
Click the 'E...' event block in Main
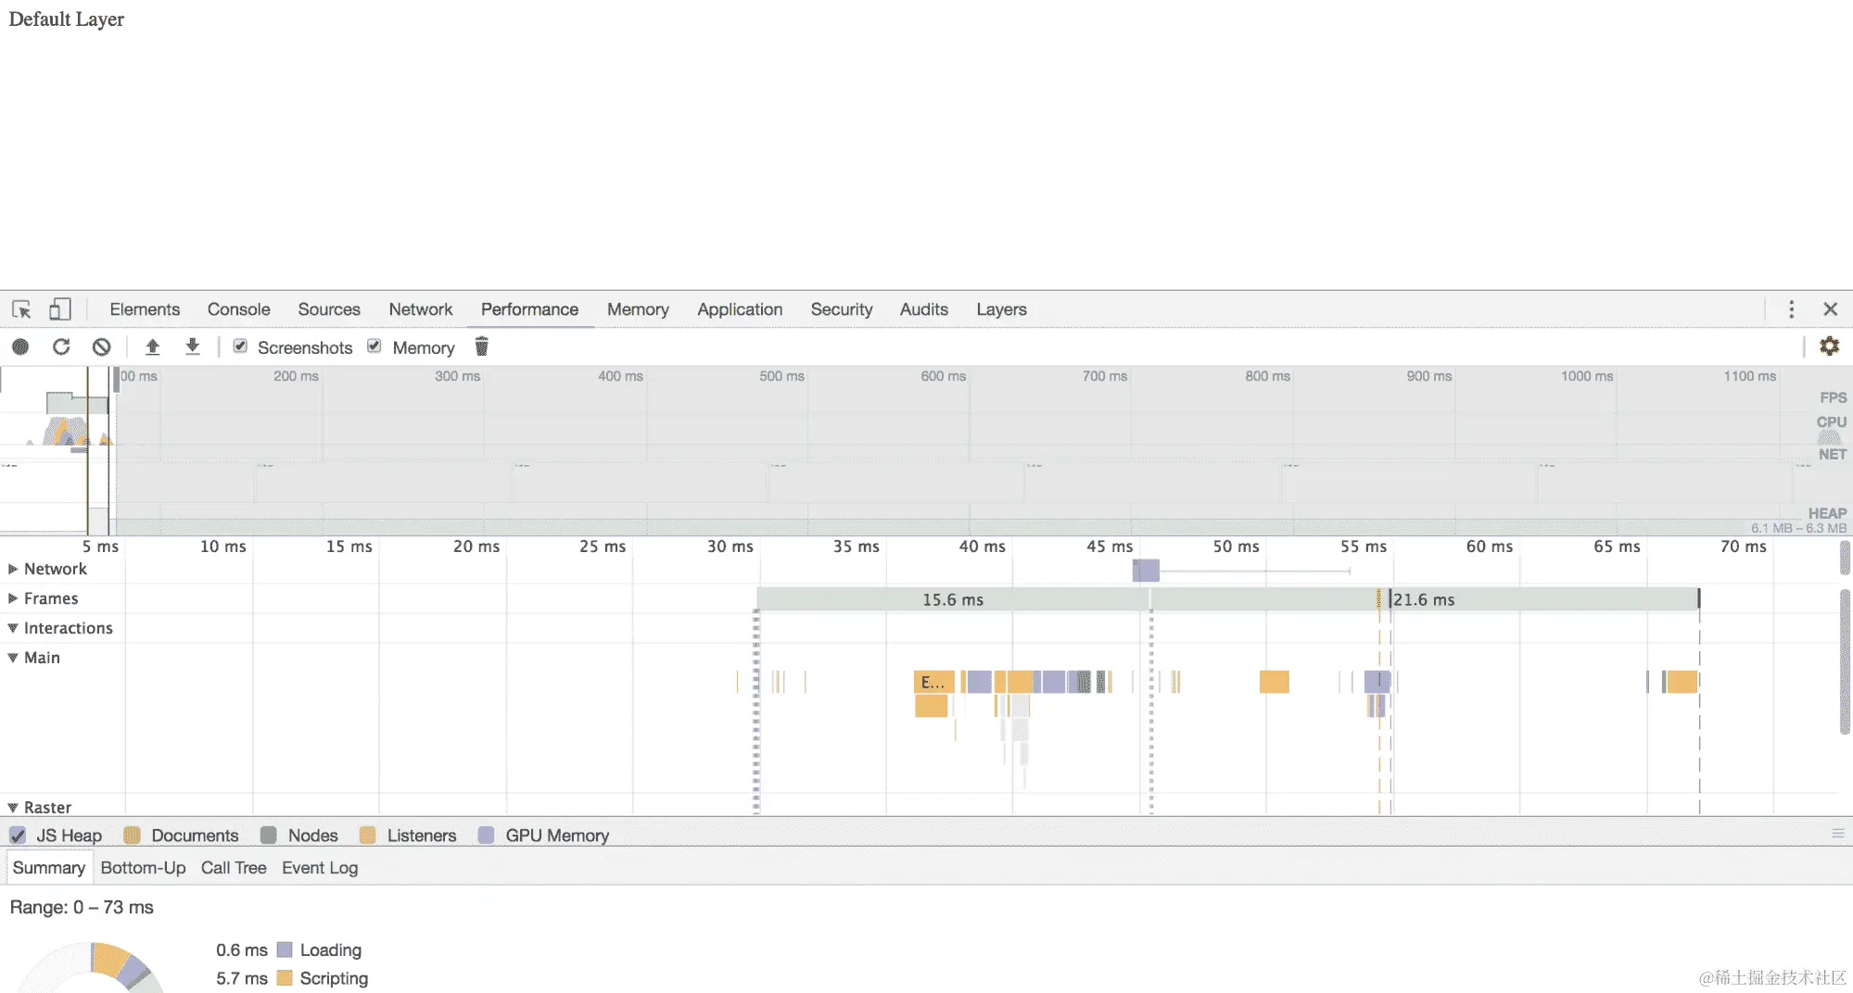[933, 683]
